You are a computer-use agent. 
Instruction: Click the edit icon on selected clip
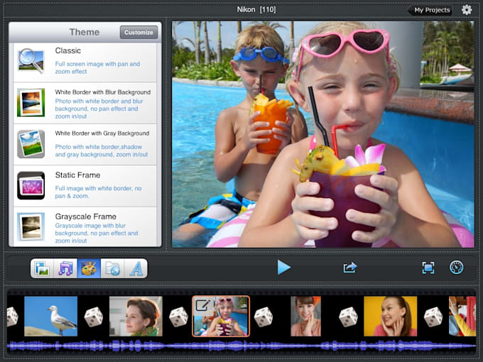click(202, 305)
